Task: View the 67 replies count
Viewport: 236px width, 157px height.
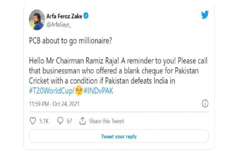Action: click(69, 121)
